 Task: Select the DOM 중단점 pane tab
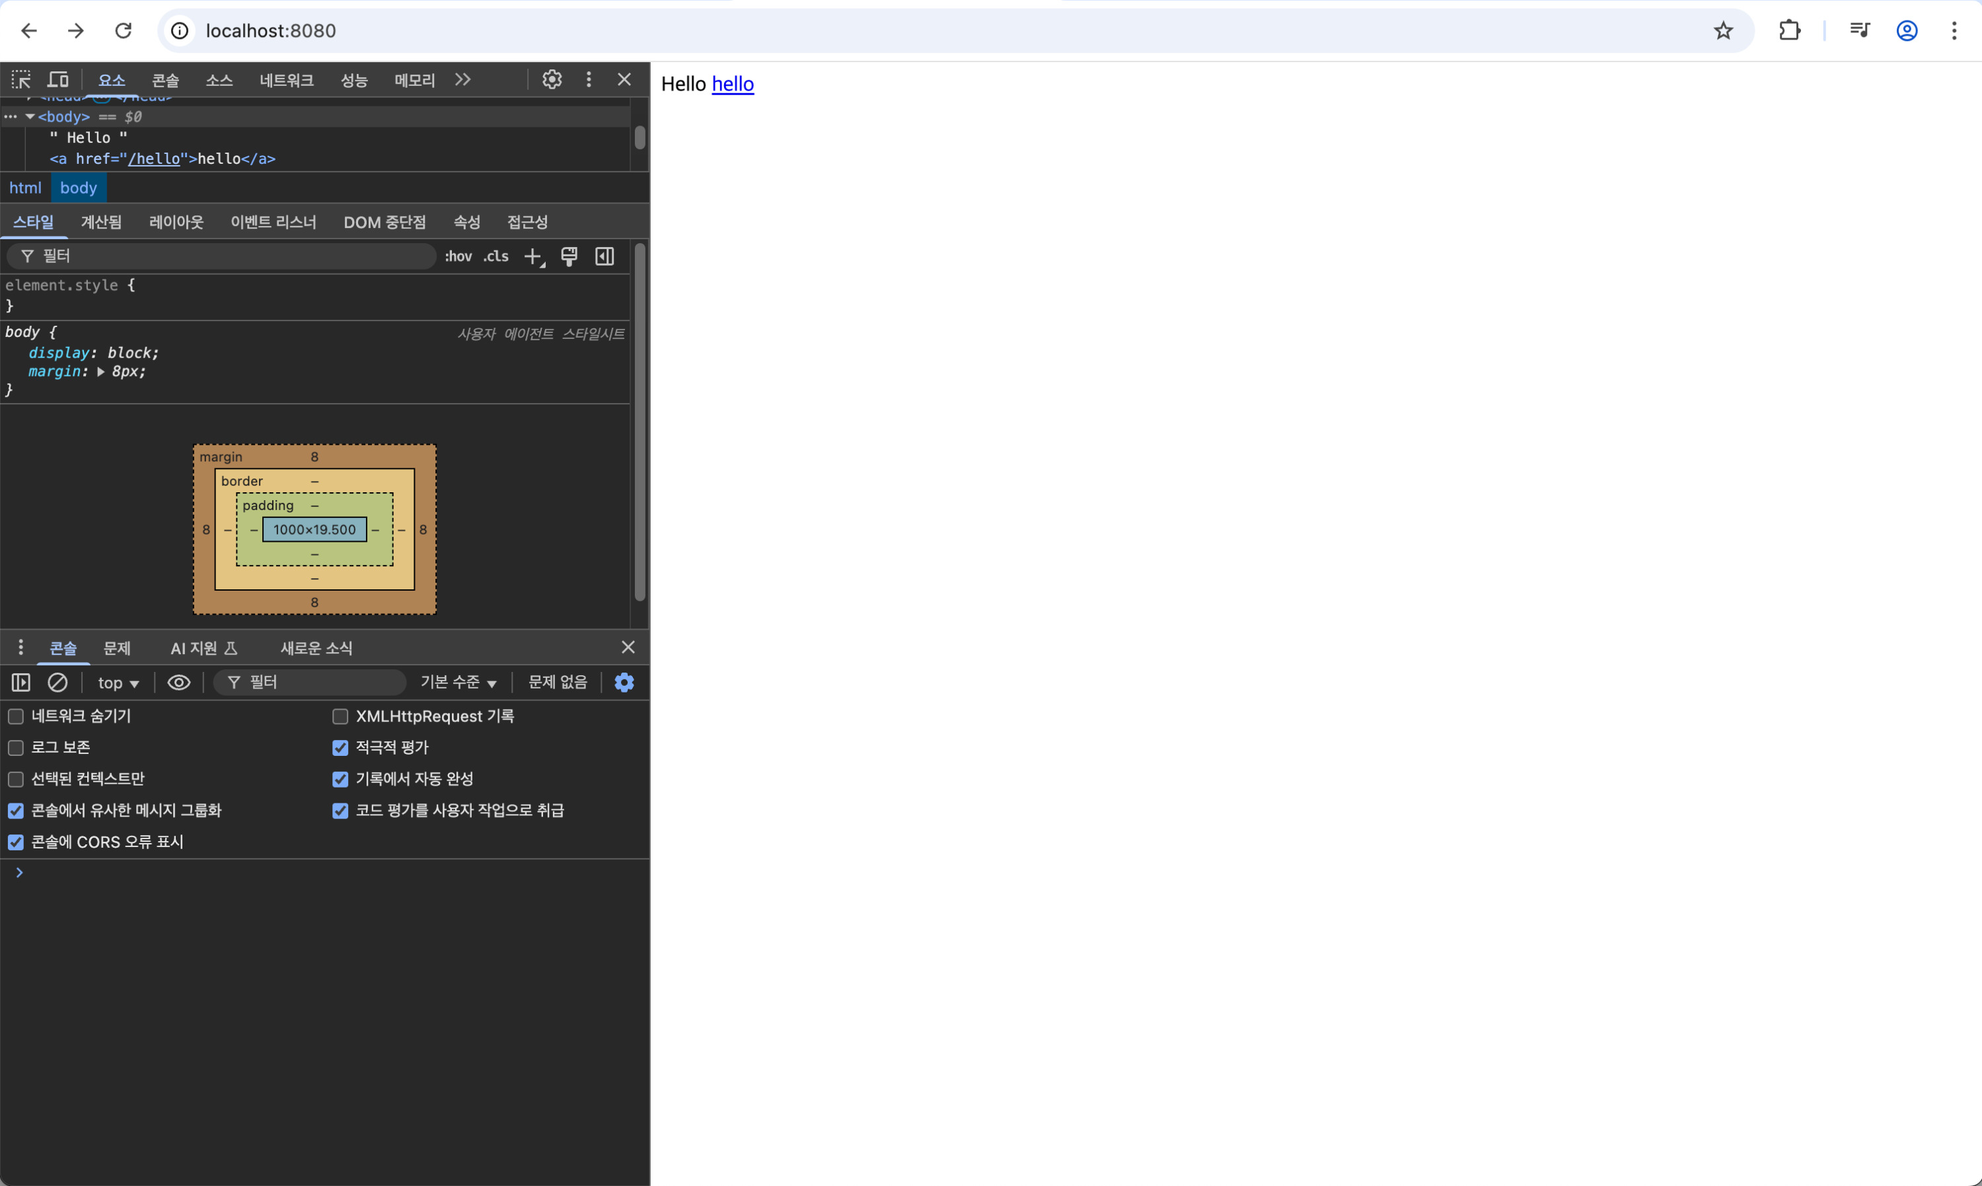[x=385, y=222]
